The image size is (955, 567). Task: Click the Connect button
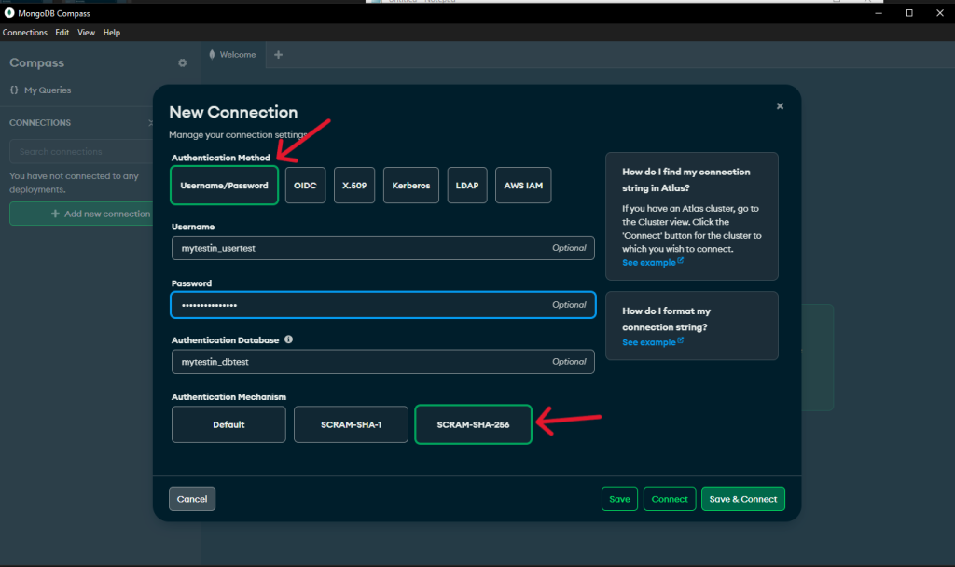point(670,499)
